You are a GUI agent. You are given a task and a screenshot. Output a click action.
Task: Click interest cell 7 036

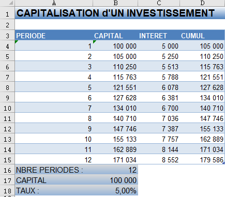(x=159, y=118)
